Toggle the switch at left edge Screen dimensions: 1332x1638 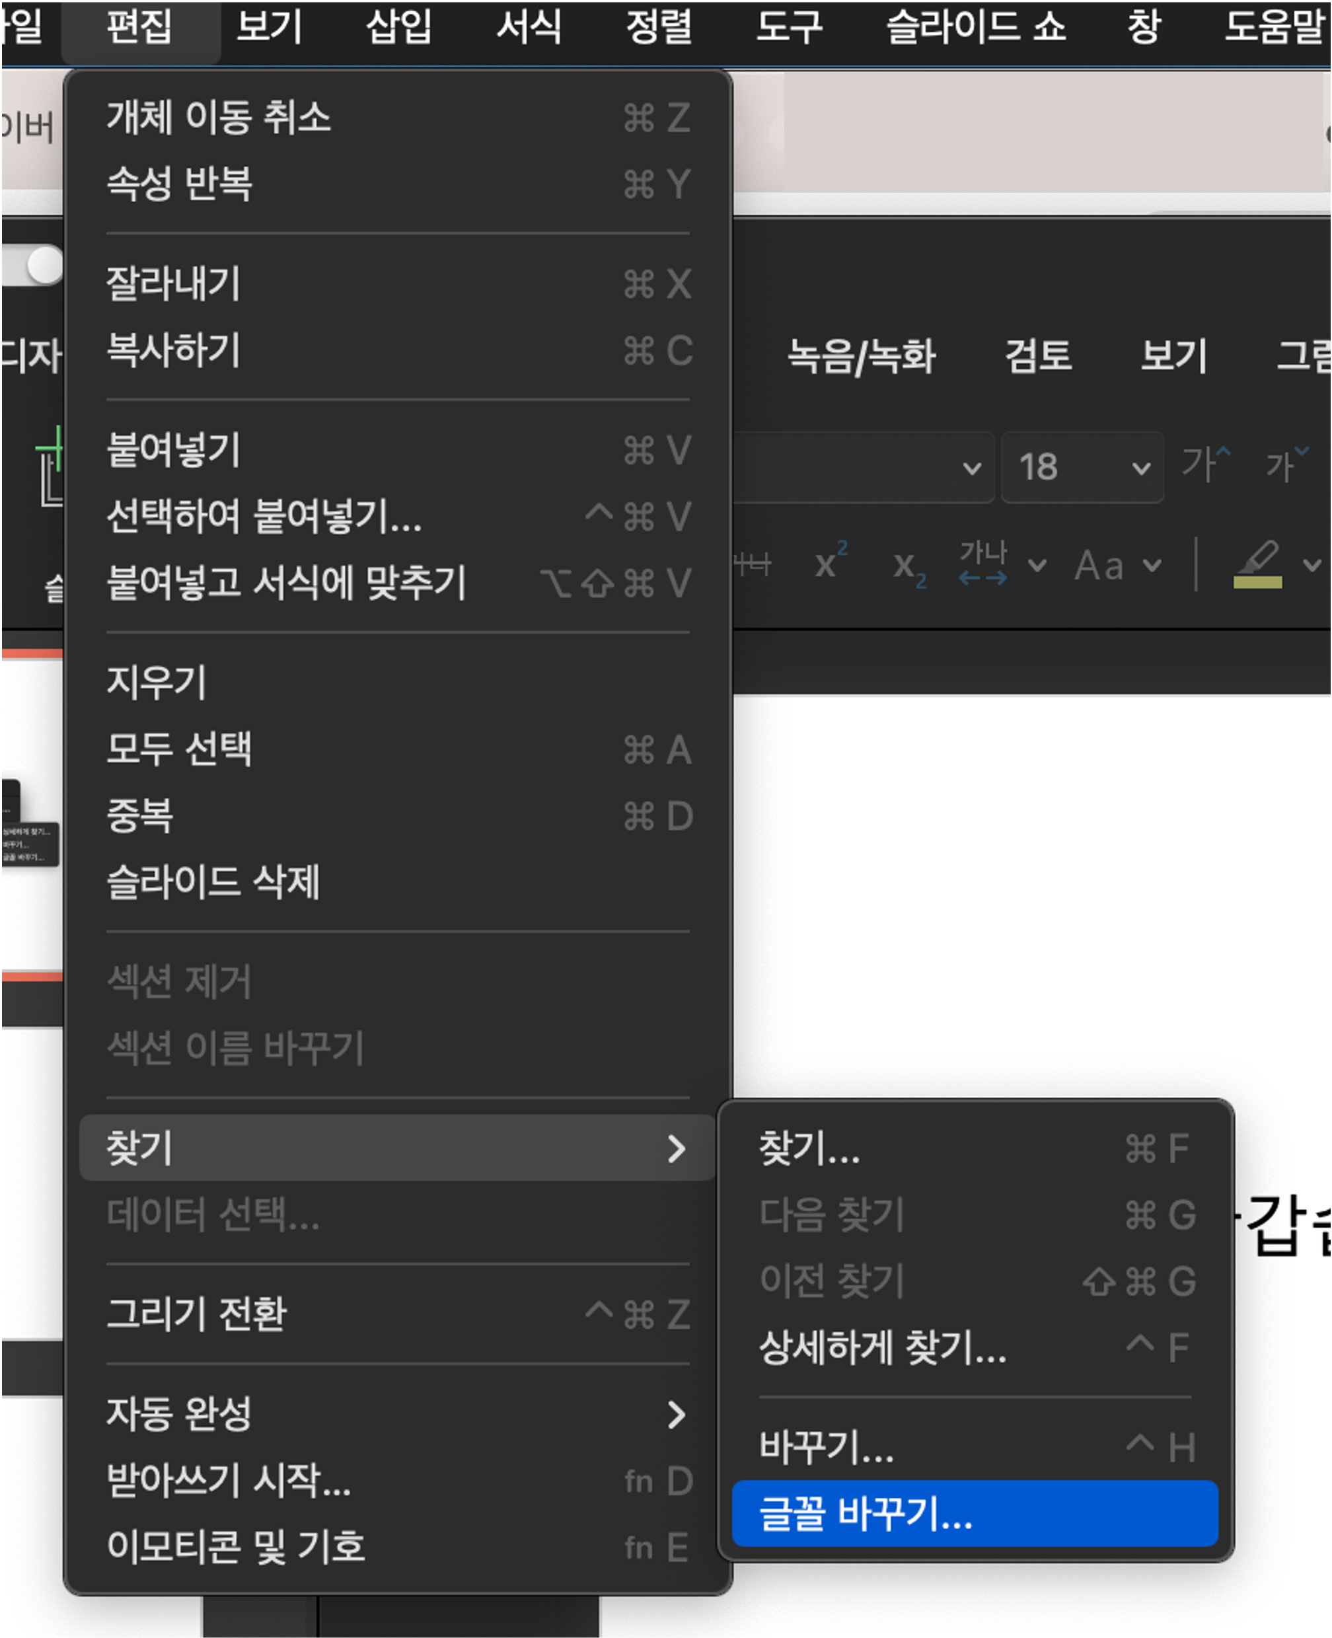[32, 266]
